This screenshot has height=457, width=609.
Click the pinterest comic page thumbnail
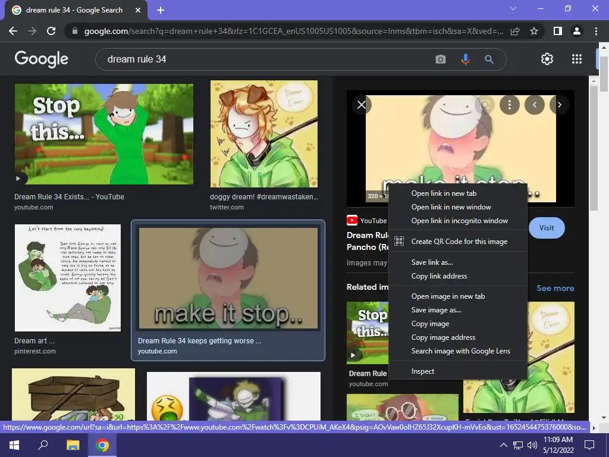point(68,277)
